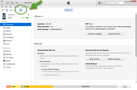Open Music under Settings sidebar
Viewport: 137px width, 90px height.
pos(16,31)
